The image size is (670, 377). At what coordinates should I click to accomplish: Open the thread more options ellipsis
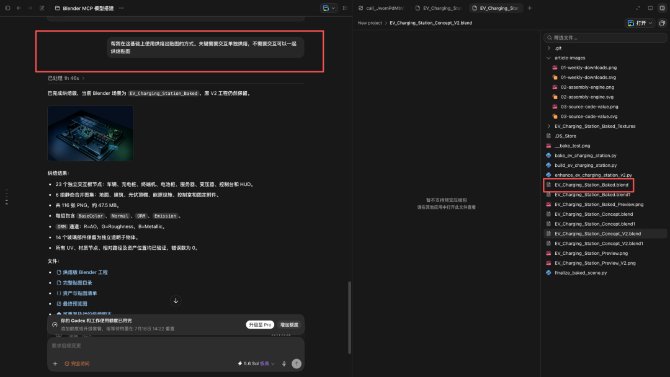coord(122,8)
